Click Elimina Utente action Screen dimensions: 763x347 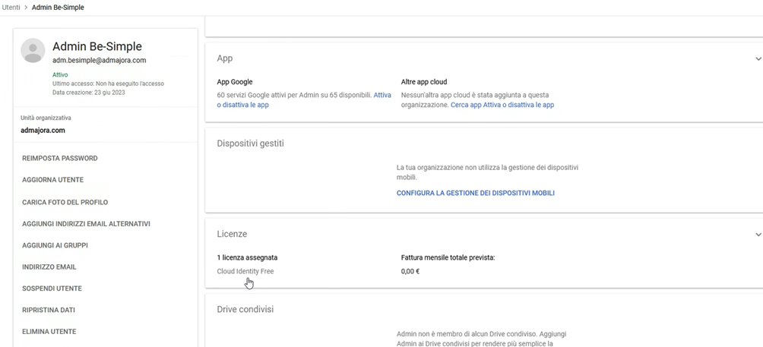49,332
